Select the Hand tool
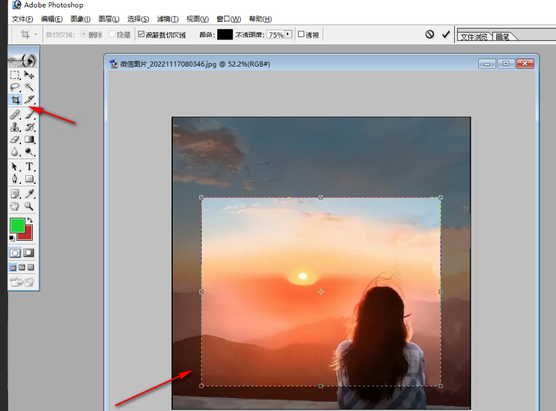The height and width of the screenshot is (411, 556). 15,205
